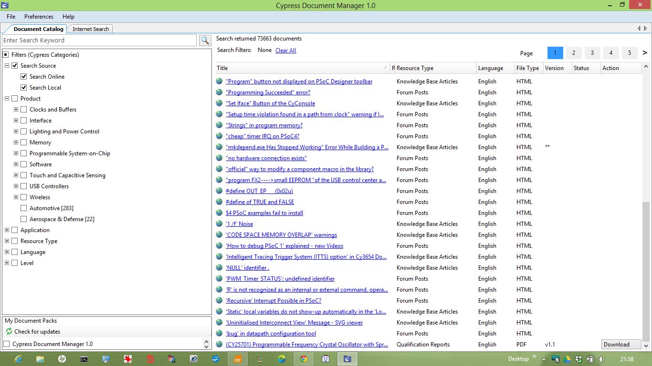Show hidden system tray icons arrow
652x366 pixels.
click(544, 359)
